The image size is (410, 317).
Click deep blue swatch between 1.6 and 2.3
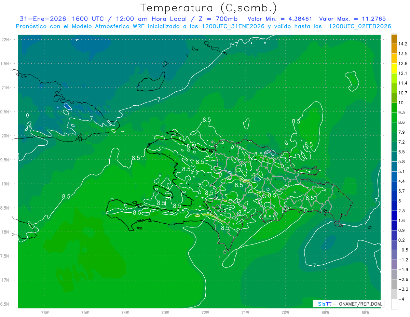pyautogui.click(x=394, y=215)
